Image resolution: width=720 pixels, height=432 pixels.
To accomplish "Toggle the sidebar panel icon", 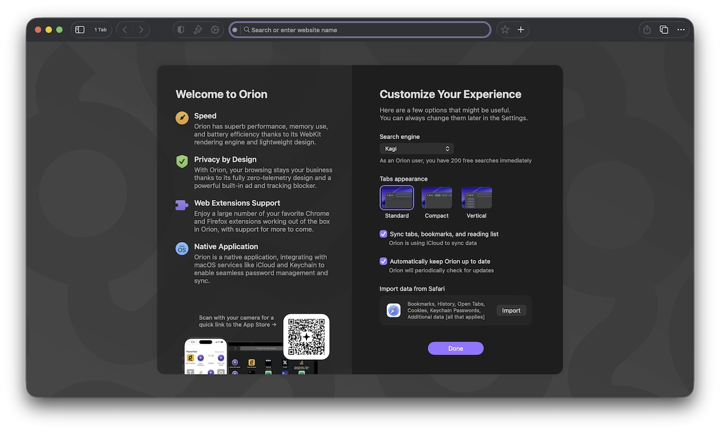I will 80,30.
